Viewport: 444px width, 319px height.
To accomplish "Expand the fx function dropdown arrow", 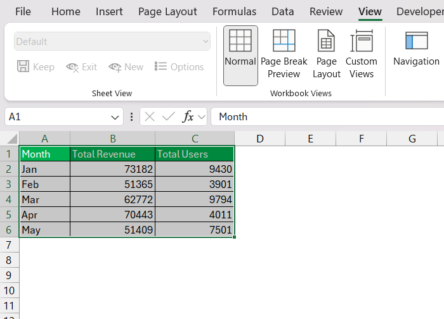I will coord(202,116).
